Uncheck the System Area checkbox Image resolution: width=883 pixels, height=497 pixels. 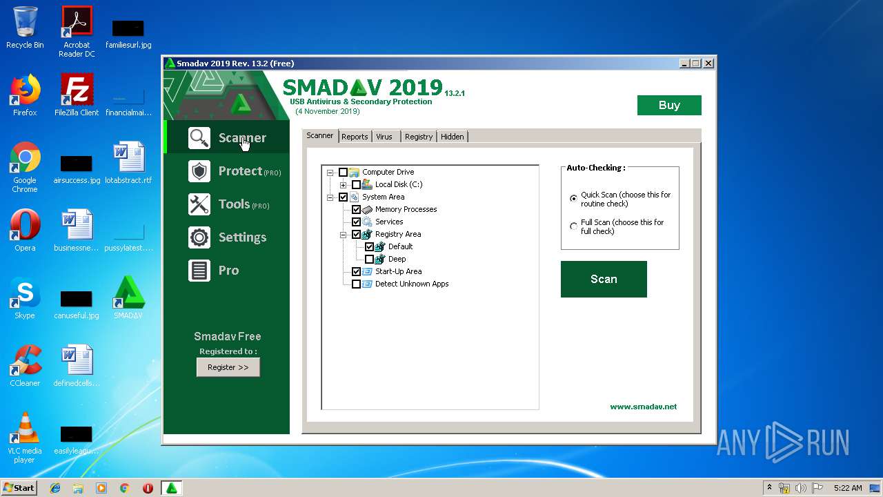(x=343, y=197)
